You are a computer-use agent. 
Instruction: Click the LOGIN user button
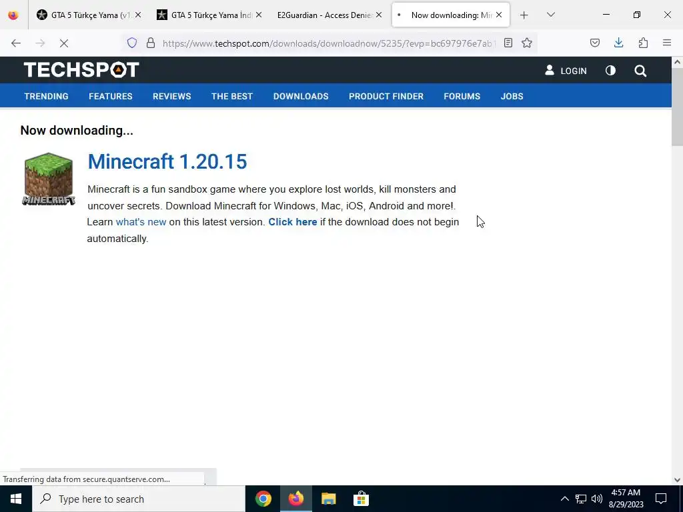pos(566,71)
